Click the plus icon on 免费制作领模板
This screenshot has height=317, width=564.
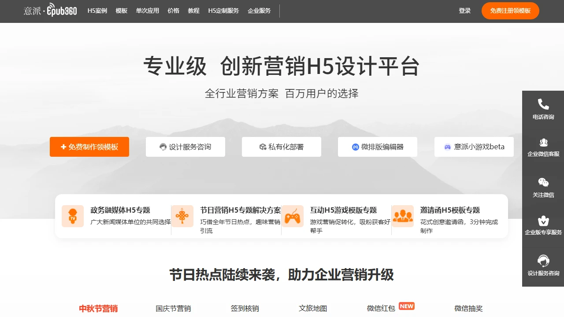(x=63, y=147)
